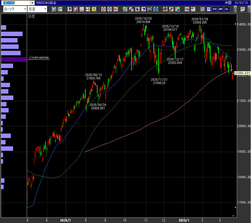Click the highlighted dark purple volume profile bar
Viewport: 251px width, 223px height.
[14, 59]
